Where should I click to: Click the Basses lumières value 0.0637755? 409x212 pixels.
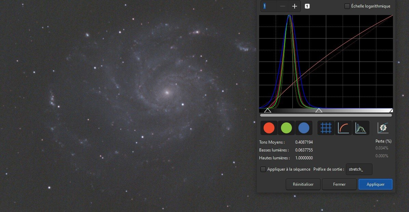pyautogui.click(x=304, y=150)
